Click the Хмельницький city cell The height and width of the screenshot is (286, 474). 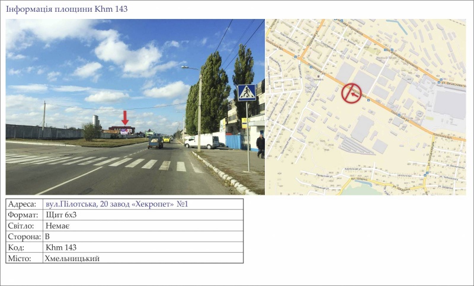pos(143,259)
